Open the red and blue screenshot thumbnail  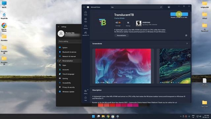(123, 66)
